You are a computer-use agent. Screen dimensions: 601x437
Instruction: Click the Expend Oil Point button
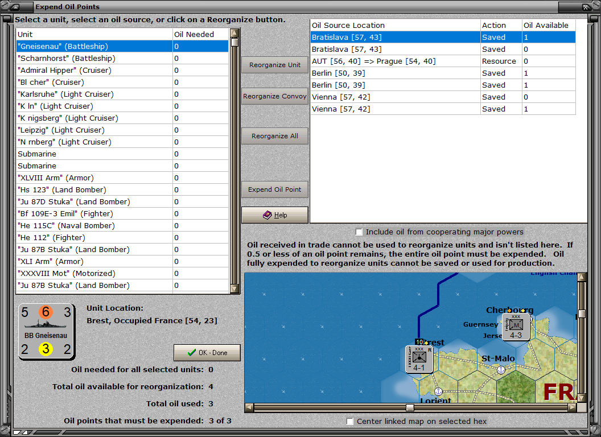pos(275,189)
